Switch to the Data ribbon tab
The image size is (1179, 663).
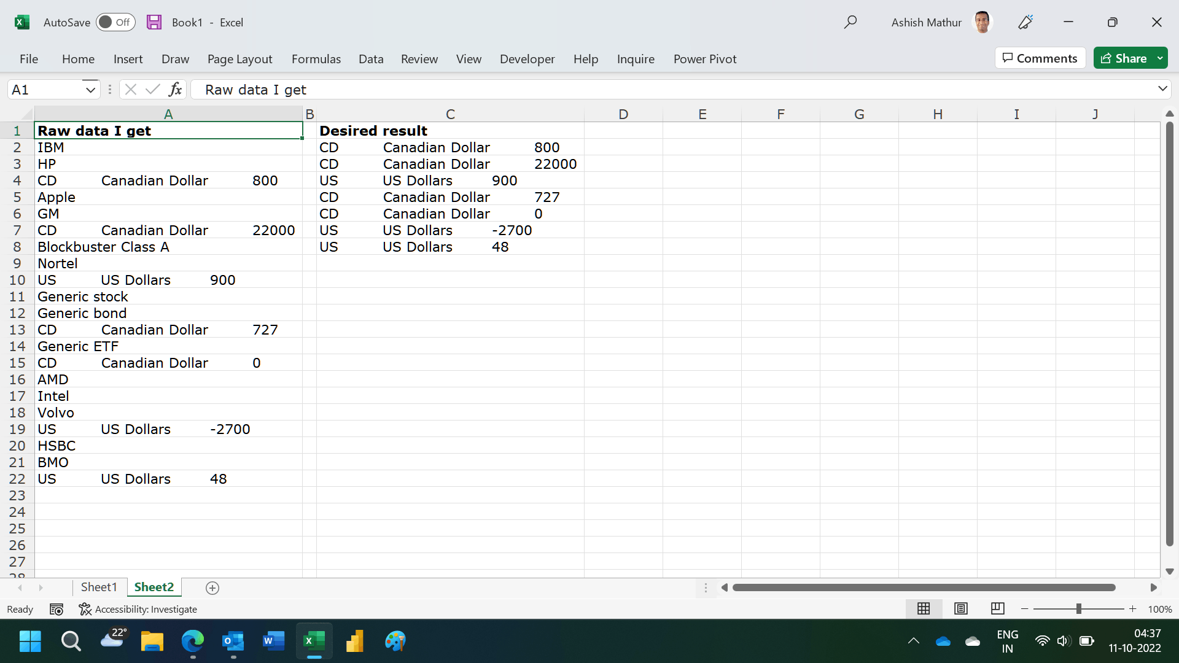(371, 59)
